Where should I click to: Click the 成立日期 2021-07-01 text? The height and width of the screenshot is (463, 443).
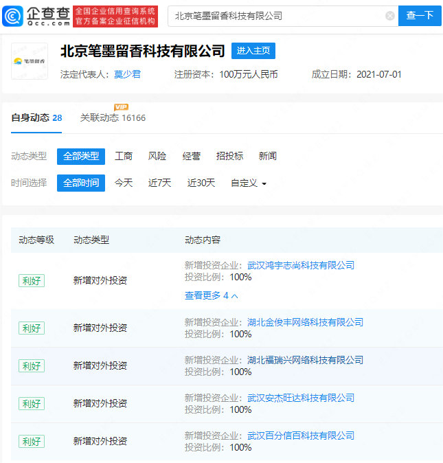(356, 74)
